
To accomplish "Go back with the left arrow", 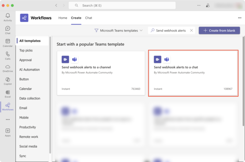I will click(x=56, y=6).
